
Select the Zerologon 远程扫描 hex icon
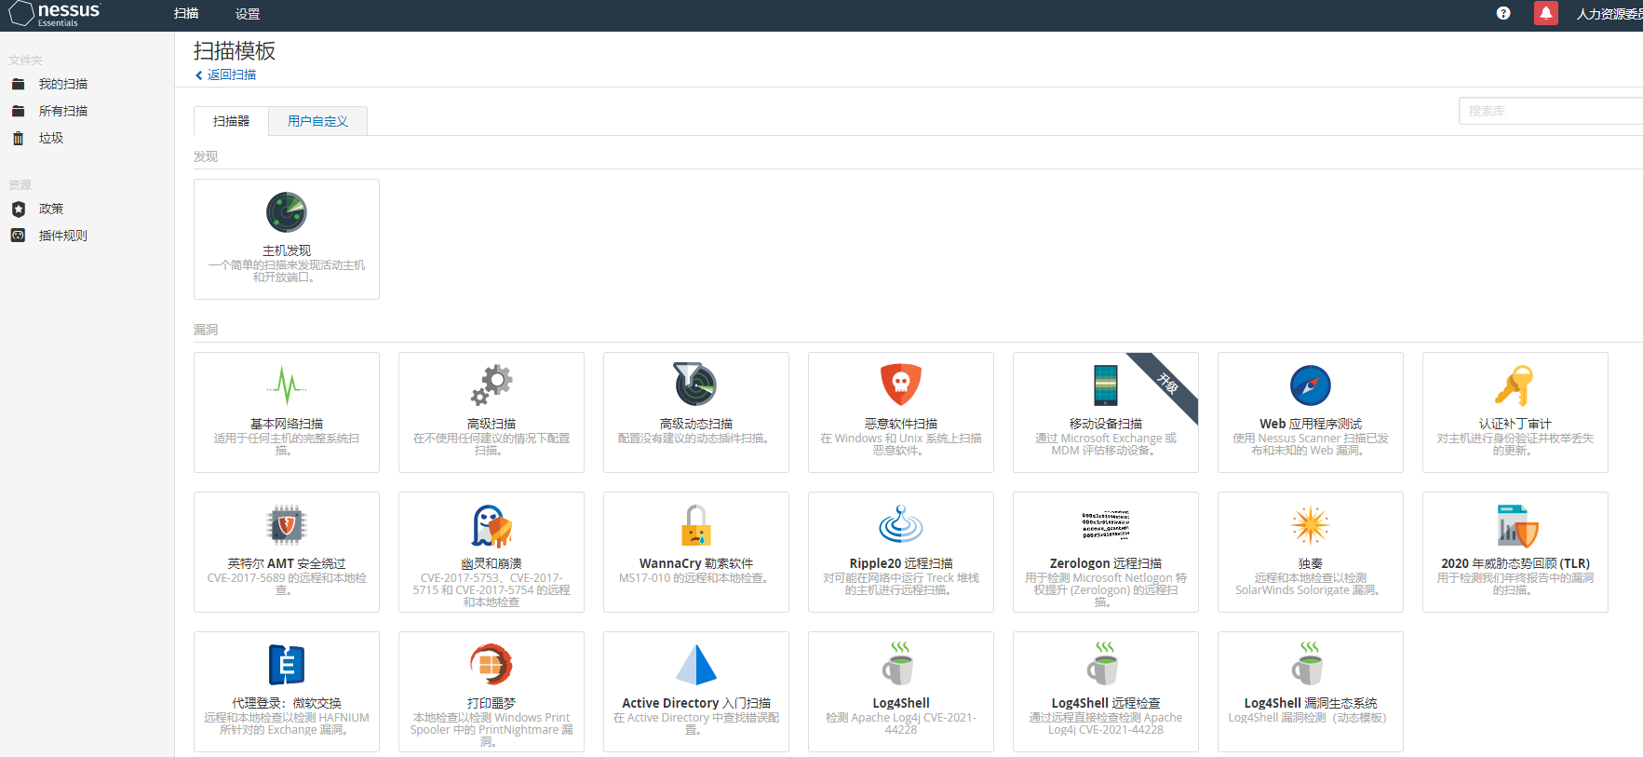pos(1106,525)
